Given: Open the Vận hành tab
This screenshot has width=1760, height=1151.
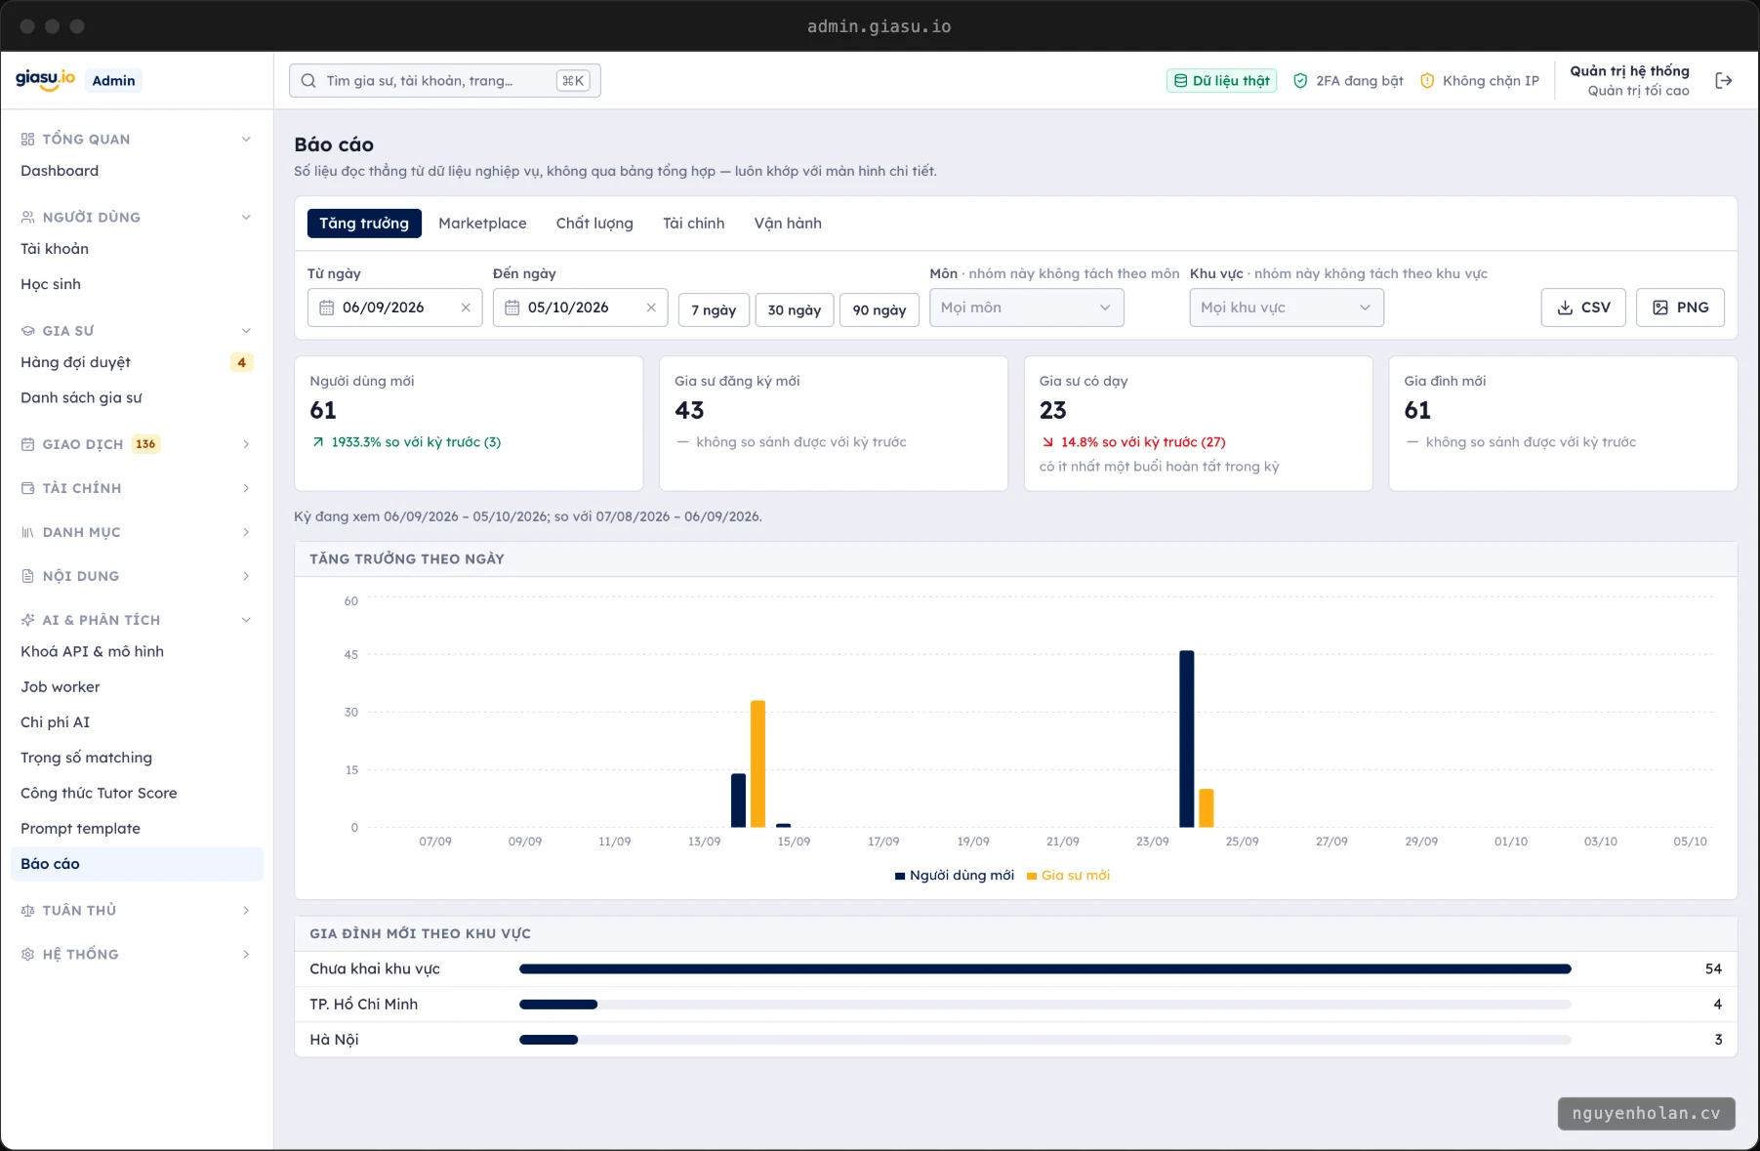Looking at the screenshot, I should [788, 224].
